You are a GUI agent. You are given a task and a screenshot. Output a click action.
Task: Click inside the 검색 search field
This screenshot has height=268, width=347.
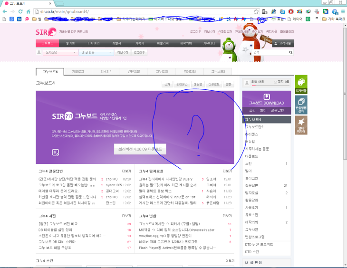tap(270, 52)
